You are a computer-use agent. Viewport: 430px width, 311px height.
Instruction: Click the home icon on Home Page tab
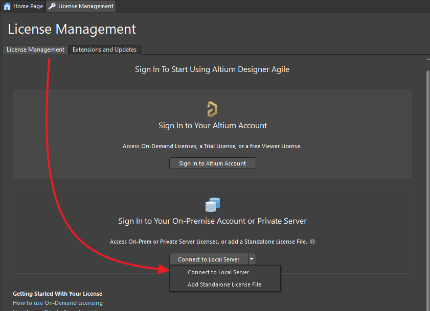[7, 6]
